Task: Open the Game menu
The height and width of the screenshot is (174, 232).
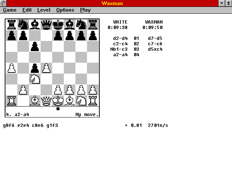Action: tap(10, 10)
